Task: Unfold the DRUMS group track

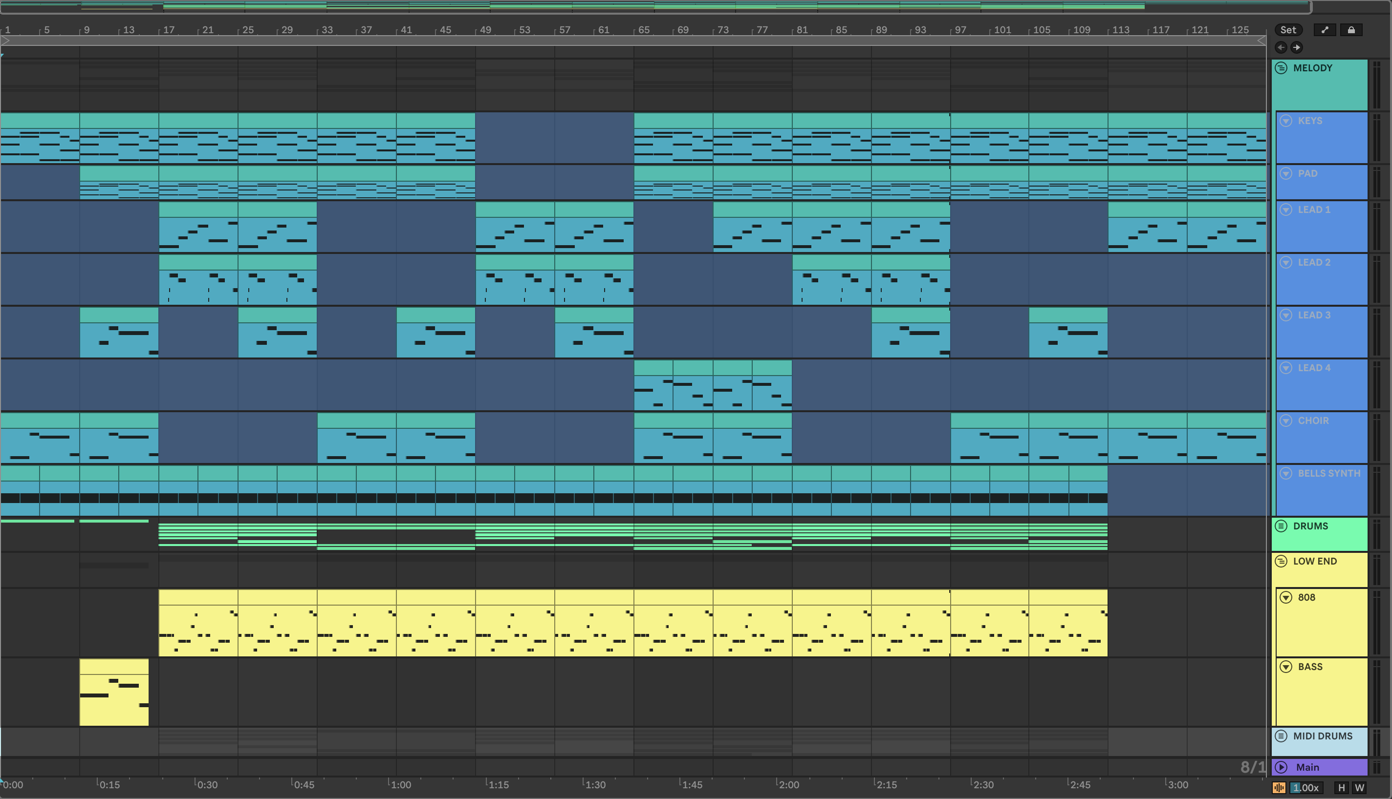Action: 1281,526
